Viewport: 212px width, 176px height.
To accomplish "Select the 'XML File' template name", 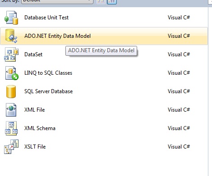I will (35, 110).
